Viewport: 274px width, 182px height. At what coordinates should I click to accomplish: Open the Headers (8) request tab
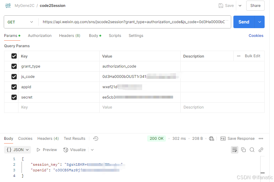tap(70, 36)
